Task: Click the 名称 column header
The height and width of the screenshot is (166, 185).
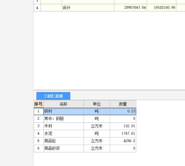Action: click(64, 104)
